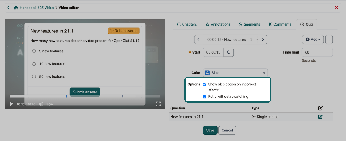
Task: Open the Color dropdown showing Blue
Action: [x=235, y=73]
